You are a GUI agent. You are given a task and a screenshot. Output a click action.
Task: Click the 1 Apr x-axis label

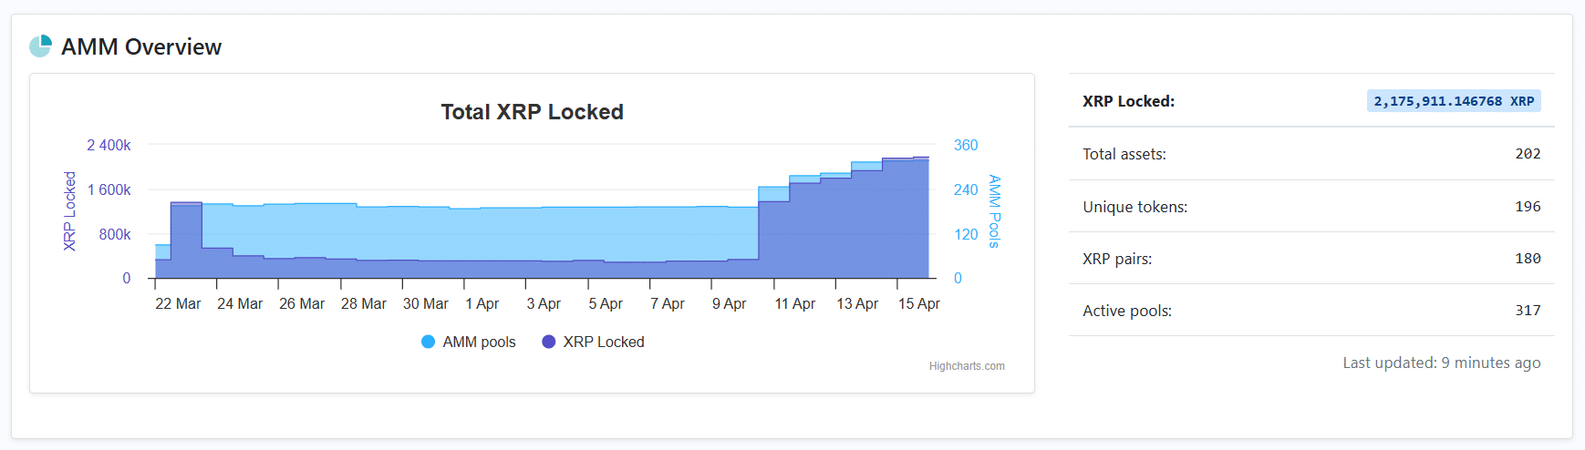point(482,304)
